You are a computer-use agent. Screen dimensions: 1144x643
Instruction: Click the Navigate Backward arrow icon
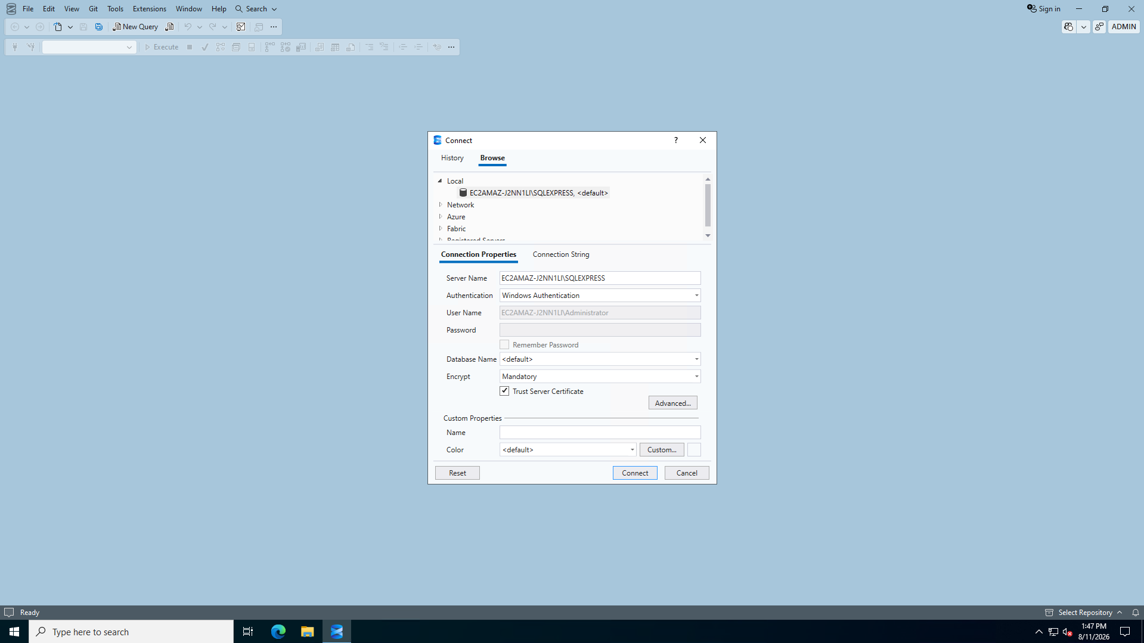[x=15, y=27]
